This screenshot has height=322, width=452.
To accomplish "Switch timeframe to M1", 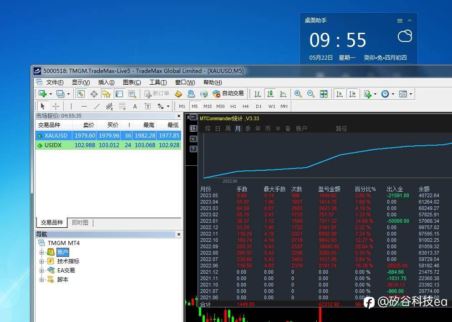I will (182, 106).
